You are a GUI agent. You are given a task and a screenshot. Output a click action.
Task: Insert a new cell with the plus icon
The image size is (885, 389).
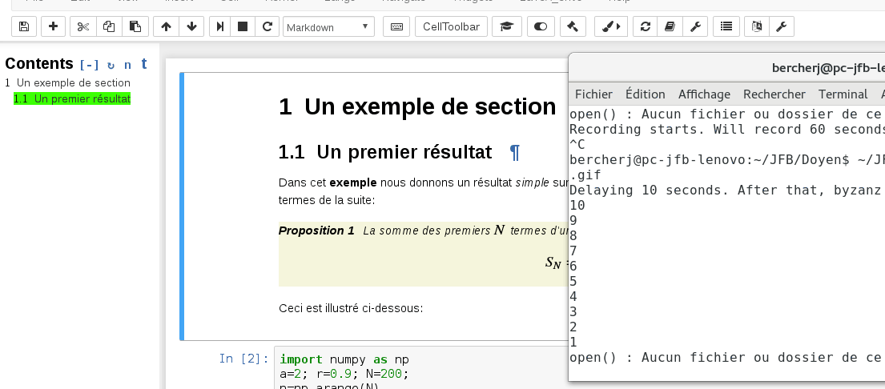tap(53, 26)
